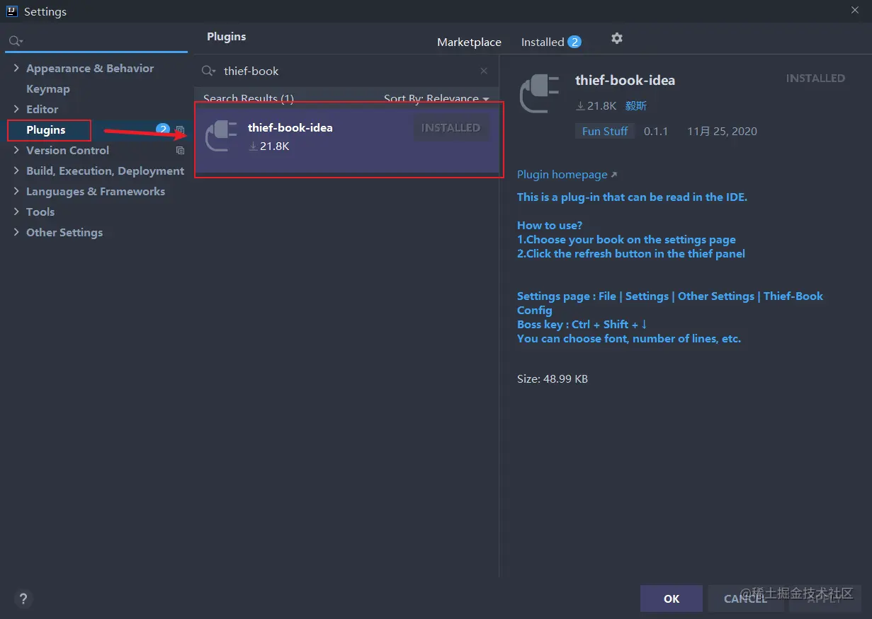
Task: Click the Cancel button
Action: pyautogui.click(x=745, y=598)
